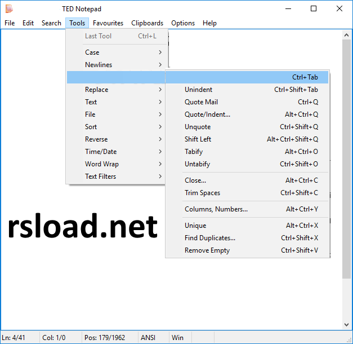Expand the Text submenu

point(116,102)
